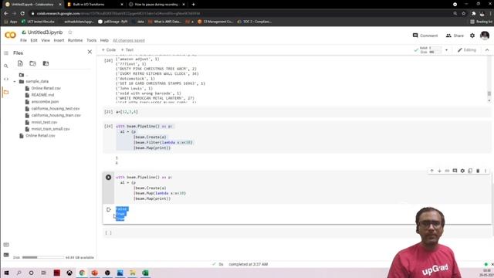Open the command palette icon at bottom left

(x=6, y=245)
